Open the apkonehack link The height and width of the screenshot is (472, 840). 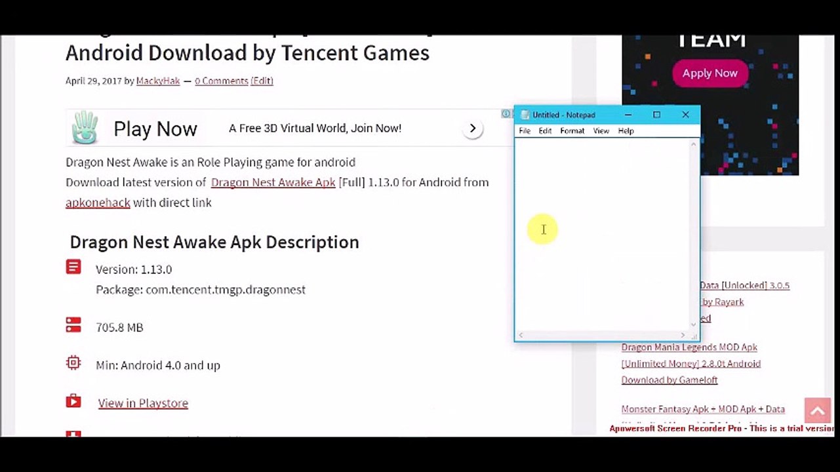(x=98, y=203)
